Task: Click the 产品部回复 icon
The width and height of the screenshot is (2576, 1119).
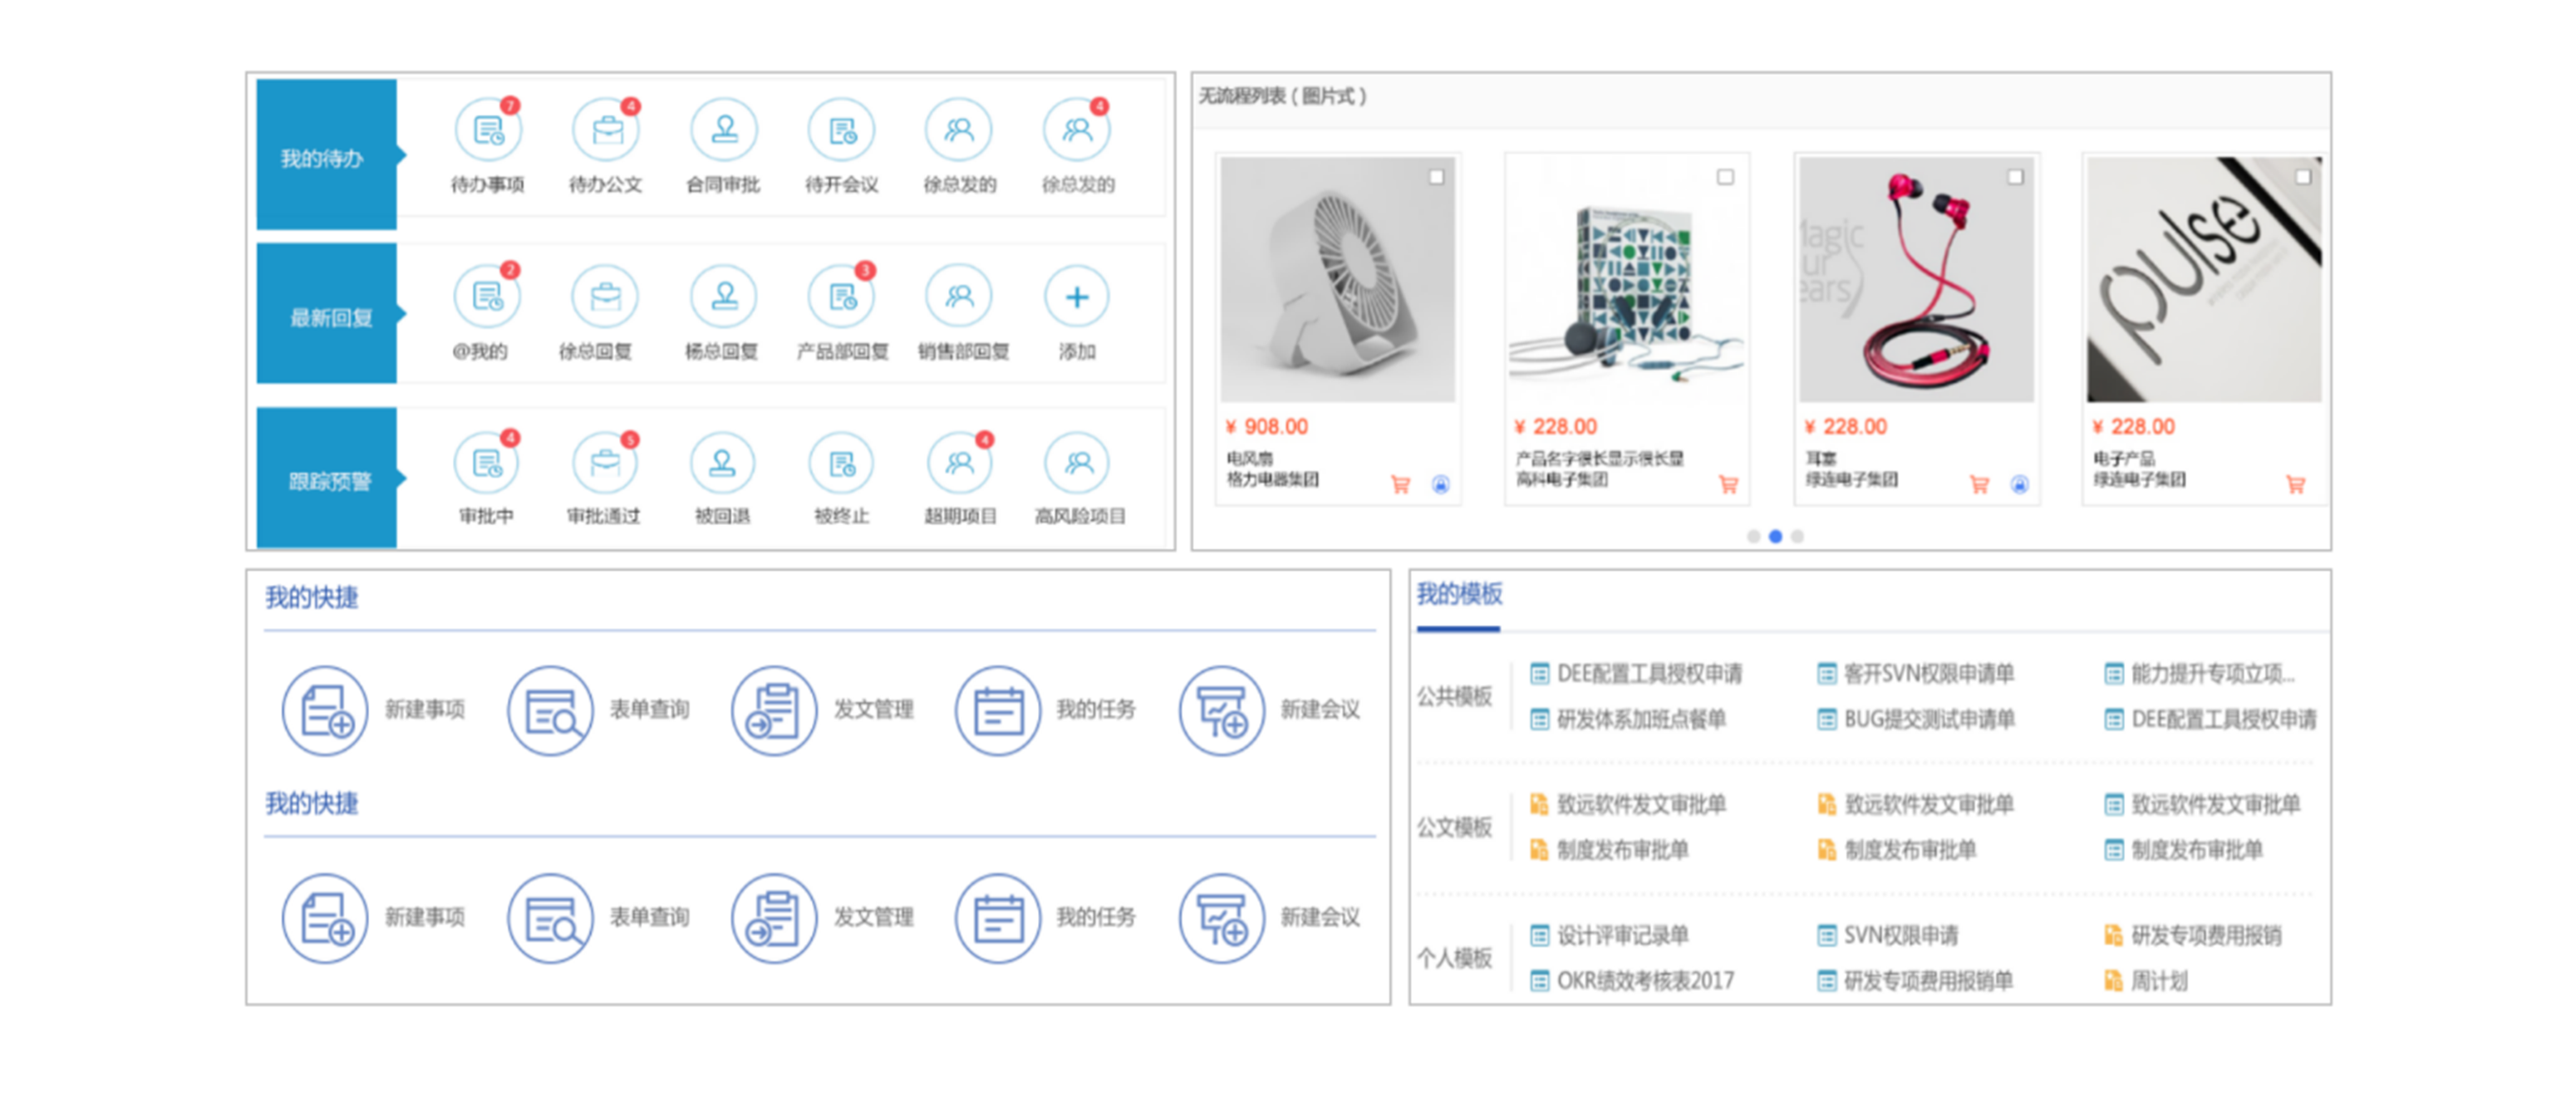Action: (841, 297)
